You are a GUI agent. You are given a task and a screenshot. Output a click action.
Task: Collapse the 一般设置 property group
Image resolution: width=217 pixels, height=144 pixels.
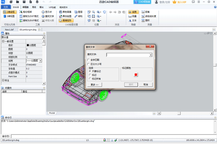(3, 41)
